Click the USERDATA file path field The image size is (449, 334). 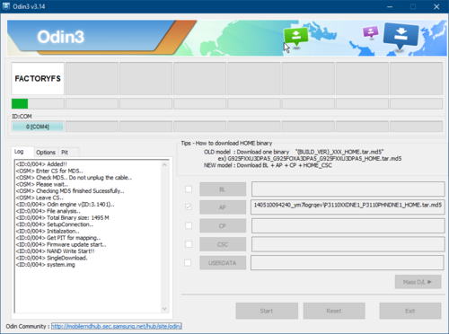click(348, 263)
